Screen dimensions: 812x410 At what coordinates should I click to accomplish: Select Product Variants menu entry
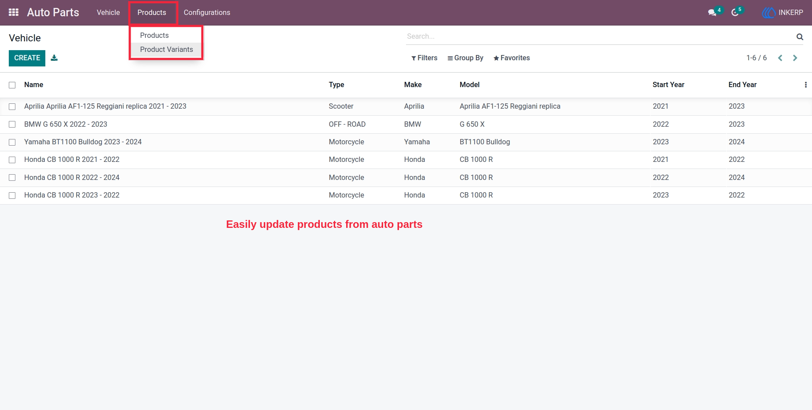(x=166, y=49)
